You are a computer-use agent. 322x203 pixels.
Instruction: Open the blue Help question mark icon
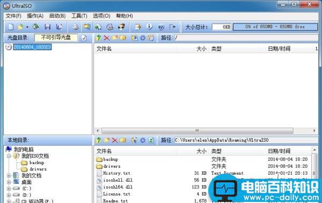[161, 27]
